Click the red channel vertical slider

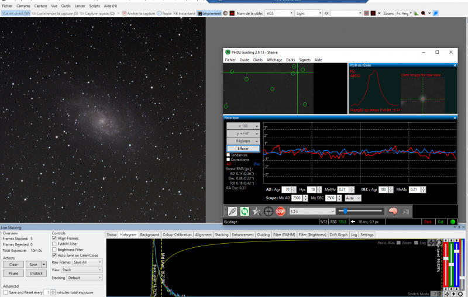click(446, 265)
